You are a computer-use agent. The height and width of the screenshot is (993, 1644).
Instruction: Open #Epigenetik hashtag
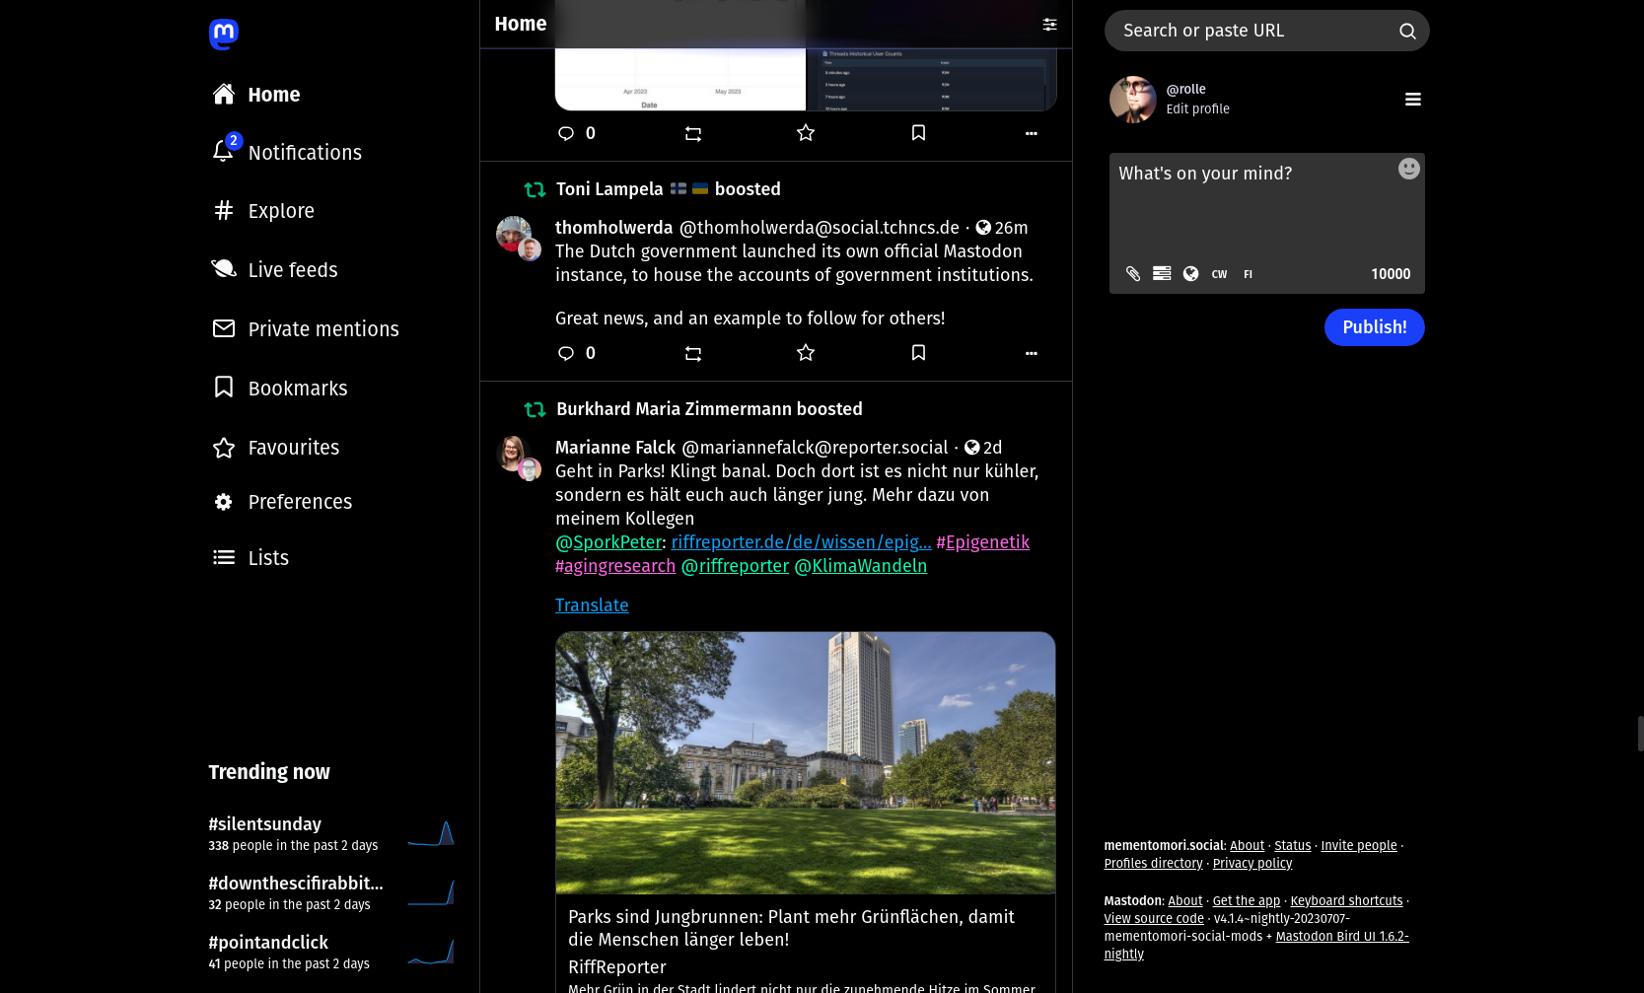pyautogui.click(x=982, y=542)
